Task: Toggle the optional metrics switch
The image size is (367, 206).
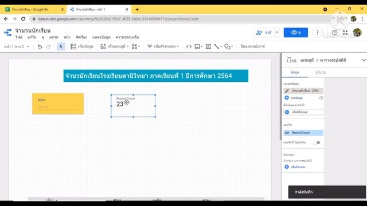Action: [317, 142]
